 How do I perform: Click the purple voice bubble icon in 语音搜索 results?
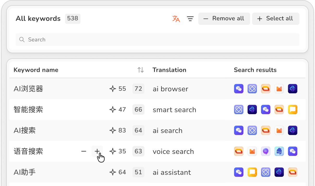click(x=266, y=151)
